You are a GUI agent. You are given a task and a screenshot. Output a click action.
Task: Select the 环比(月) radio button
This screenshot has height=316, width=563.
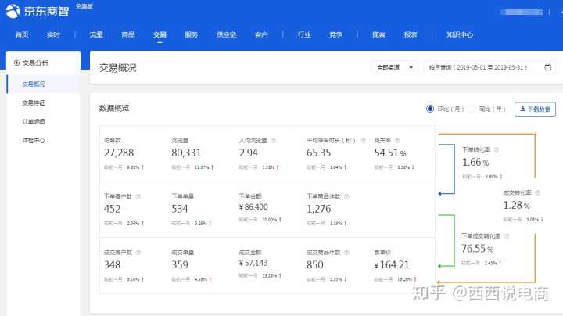(430, 109)
